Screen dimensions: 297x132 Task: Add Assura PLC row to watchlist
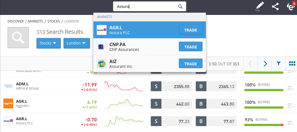[290, 123]
